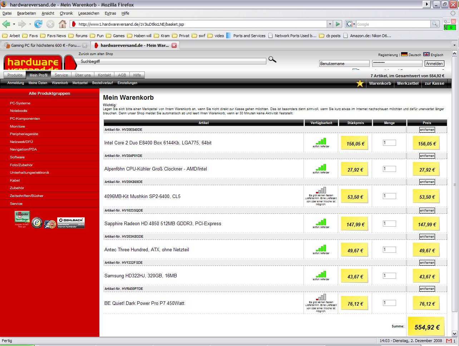Click the Stop loading icon
Screen dimensions: 459x346
[x=50, y=24]
